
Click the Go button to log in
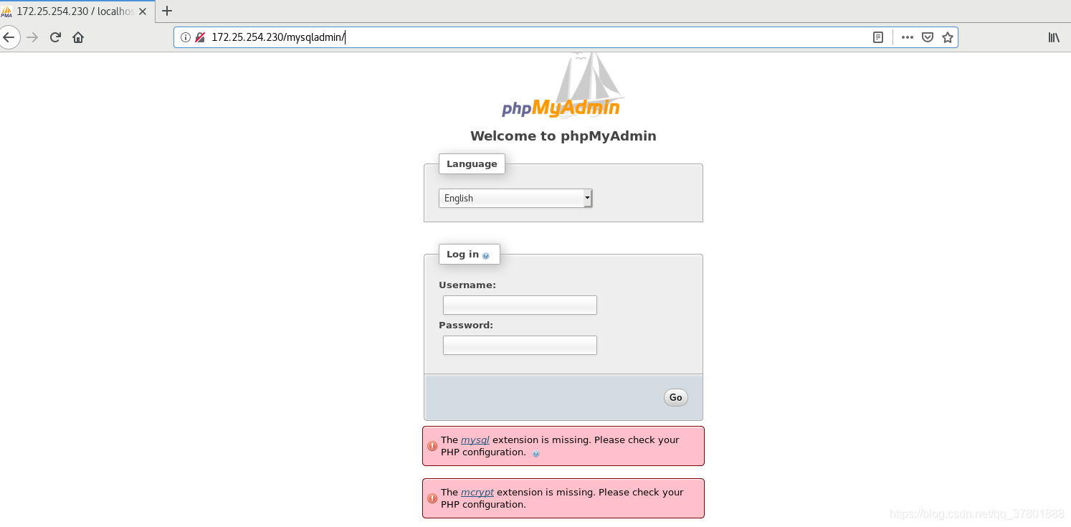[675, 397]
